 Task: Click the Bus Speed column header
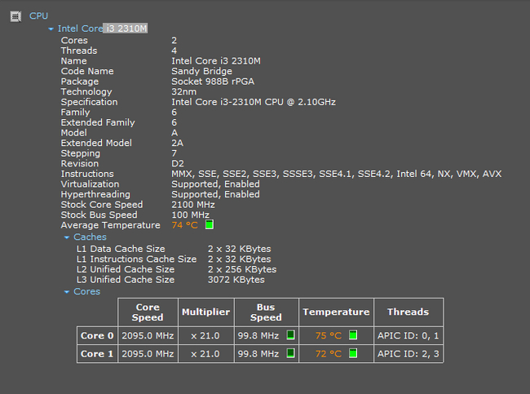point(266,312)
